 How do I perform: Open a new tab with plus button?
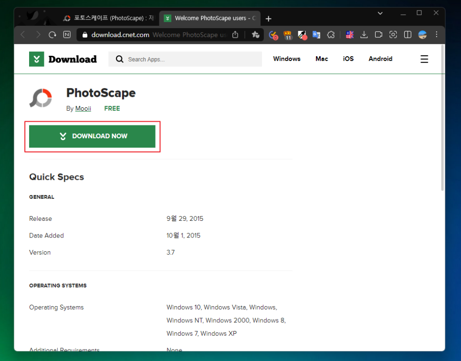268,19
